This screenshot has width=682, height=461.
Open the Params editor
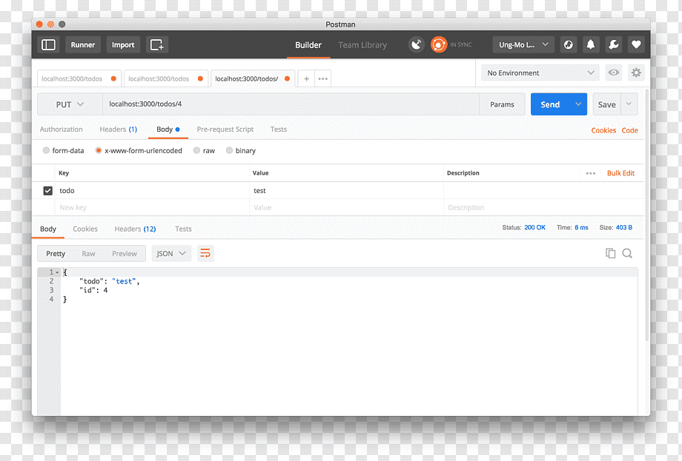[x=502, y=104]
